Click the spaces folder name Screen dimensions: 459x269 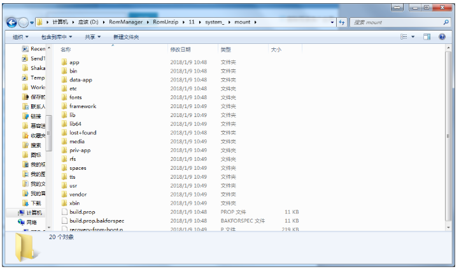pyautogui.click(x=78, y=168)
